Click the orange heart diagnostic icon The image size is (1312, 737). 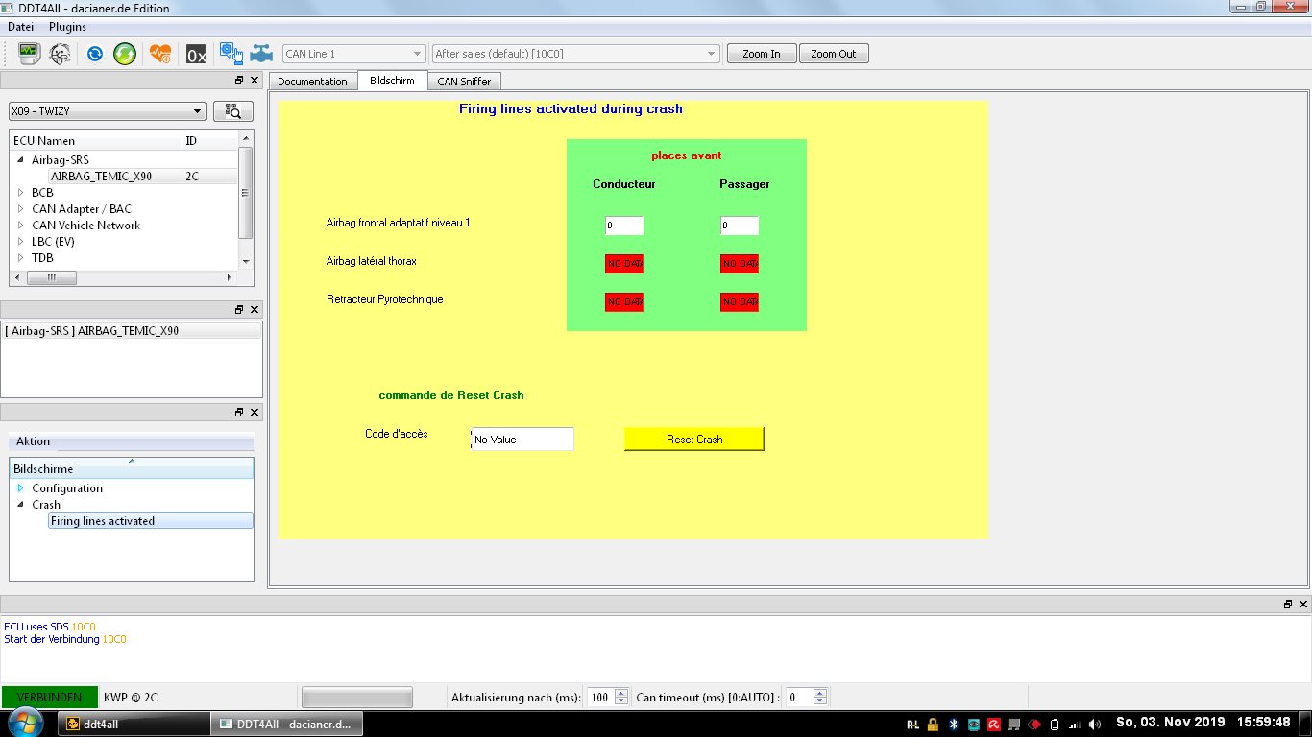(160, 54)
